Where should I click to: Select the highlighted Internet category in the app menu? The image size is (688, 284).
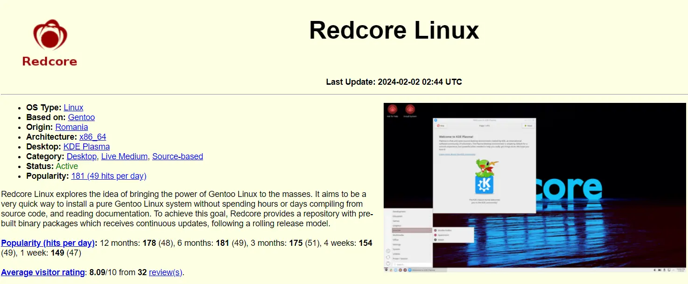[411, 230]
